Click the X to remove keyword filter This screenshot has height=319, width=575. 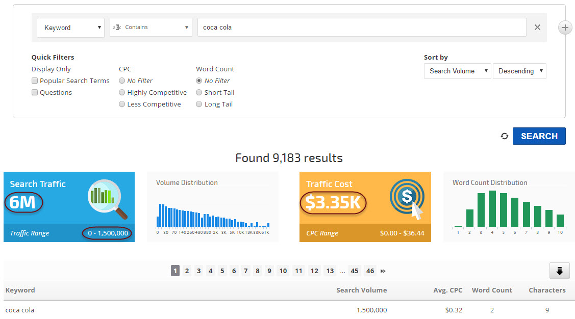pyautogui.click(x=537, y=28)
